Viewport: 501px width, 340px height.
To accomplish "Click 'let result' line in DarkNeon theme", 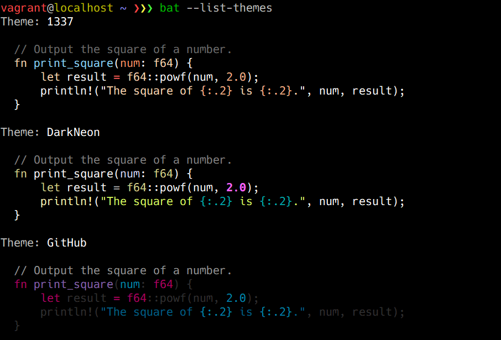I will [x=149, y=187].
